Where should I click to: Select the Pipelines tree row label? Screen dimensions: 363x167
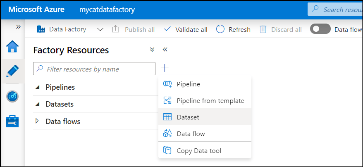click(60, 87)
